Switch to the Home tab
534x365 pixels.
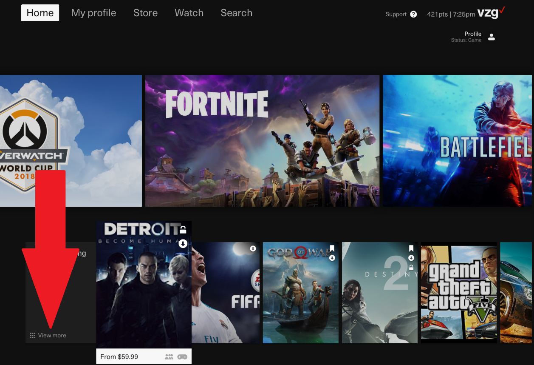tap(40, 13)
